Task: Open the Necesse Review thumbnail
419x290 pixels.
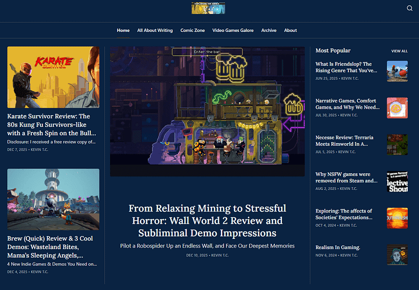Action: tap(397, 145)
